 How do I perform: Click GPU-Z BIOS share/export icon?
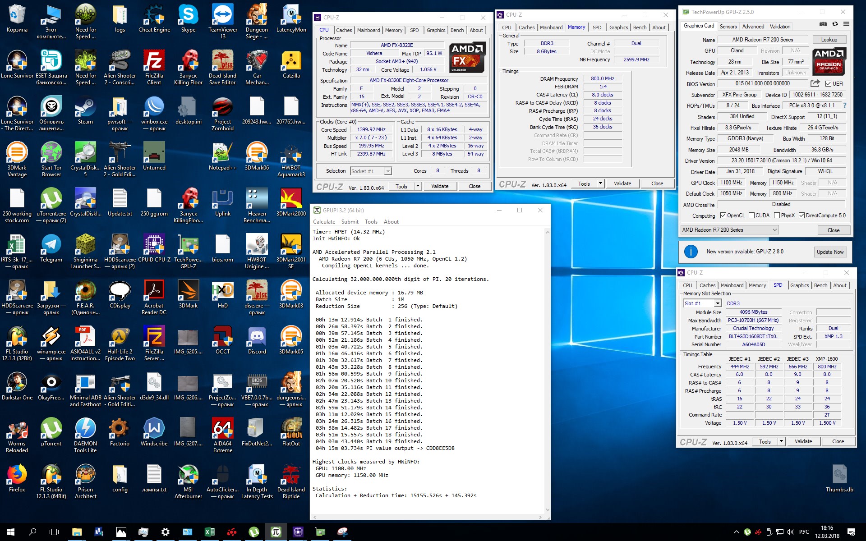(815, 83)
